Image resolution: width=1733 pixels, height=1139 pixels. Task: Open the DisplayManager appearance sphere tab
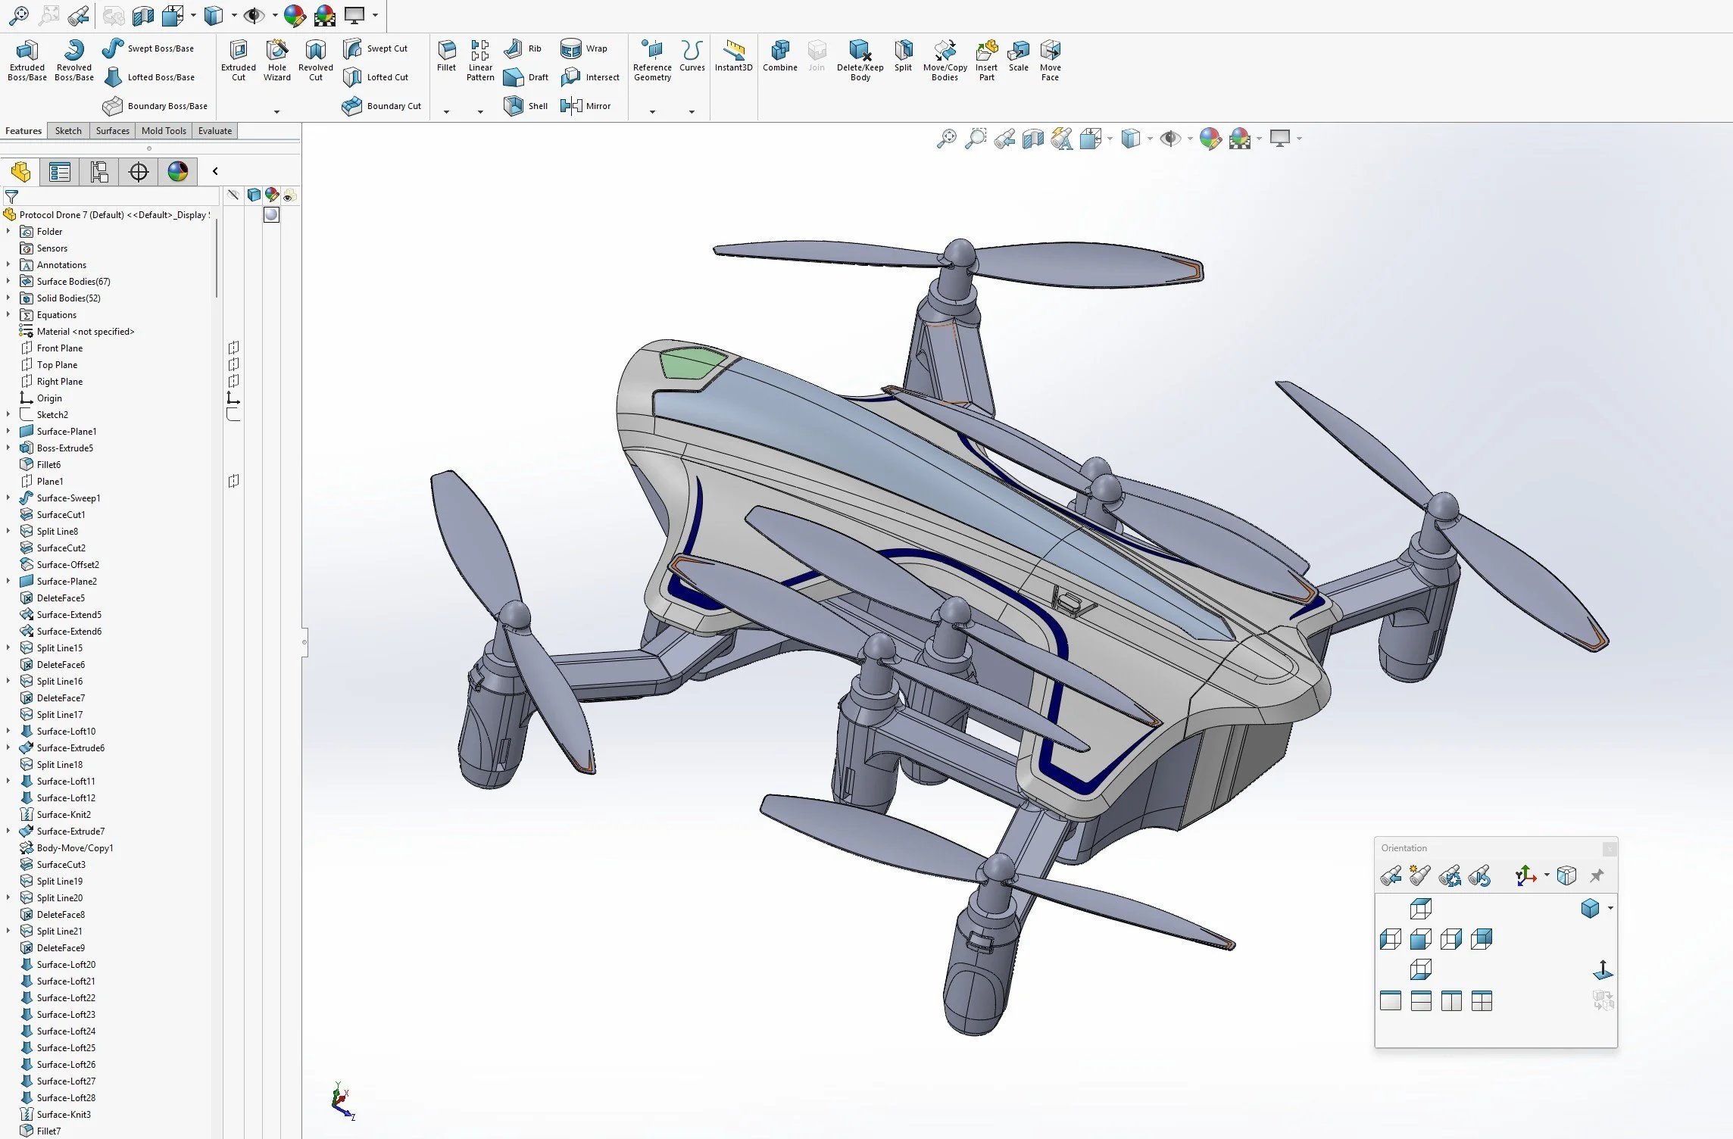click(x=178, y=172)
